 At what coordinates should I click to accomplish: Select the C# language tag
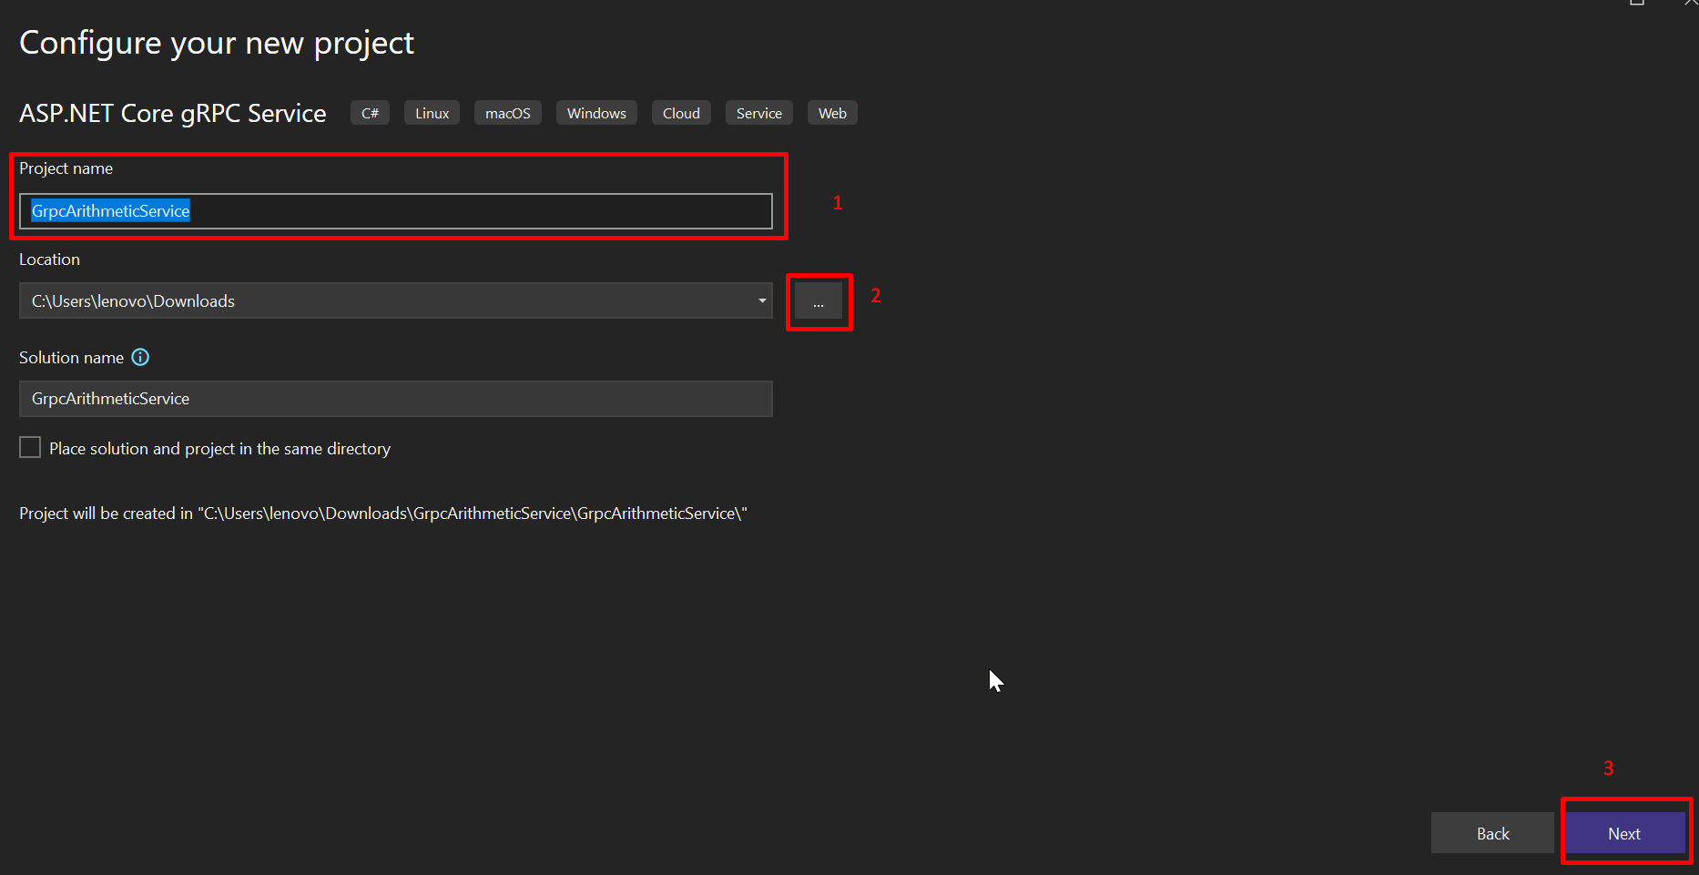370,112
